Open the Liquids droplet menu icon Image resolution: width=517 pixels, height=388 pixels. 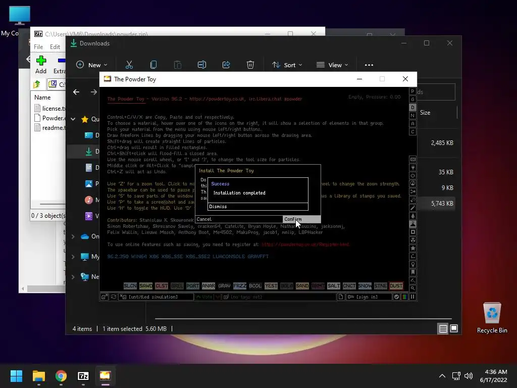[412, 216]
